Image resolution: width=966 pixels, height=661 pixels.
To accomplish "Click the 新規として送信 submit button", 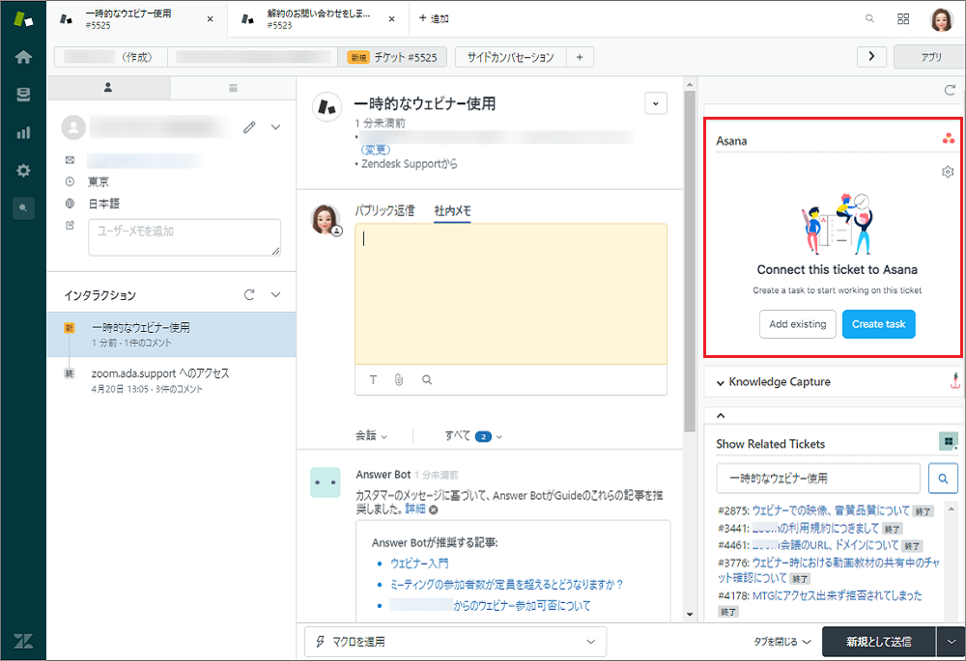I will coord(878,642).
